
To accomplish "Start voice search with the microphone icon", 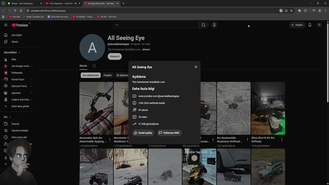I will click(x=214, y=25).
